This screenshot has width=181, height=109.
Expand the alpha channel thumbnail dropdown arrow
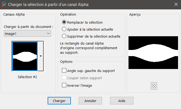point(41,56)
